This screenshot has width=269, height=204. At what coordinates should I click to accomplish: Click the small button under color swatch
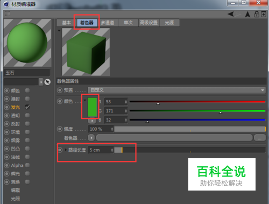coord(92,121)
